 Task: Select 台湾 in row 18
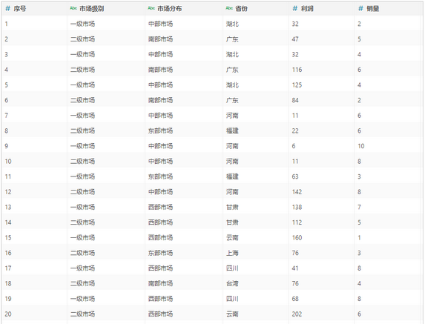pyautogui.click(x=232, y=283)
